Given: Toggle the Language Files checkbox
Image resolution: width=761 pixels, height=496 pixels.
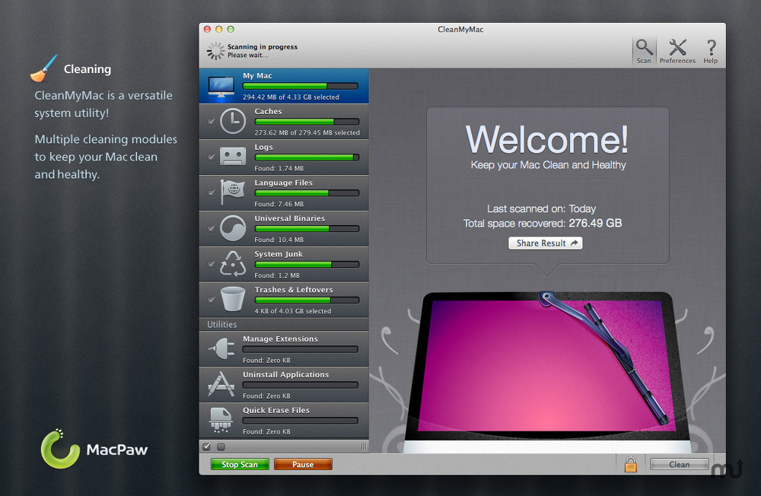Looking at the screenshot, I should [211, 193].
